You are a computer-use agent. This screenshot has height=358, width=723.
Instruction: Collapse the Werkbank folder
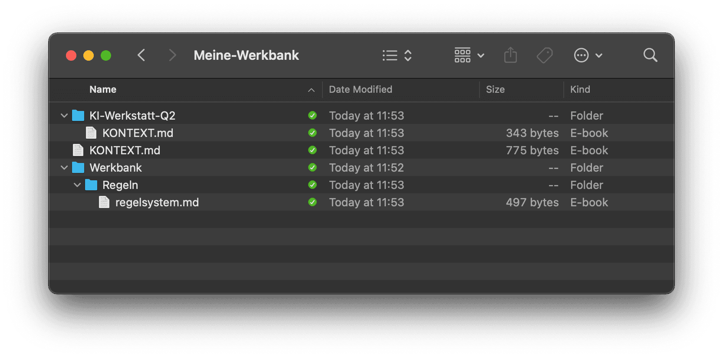pyautogui.click(x=64, y=168)
